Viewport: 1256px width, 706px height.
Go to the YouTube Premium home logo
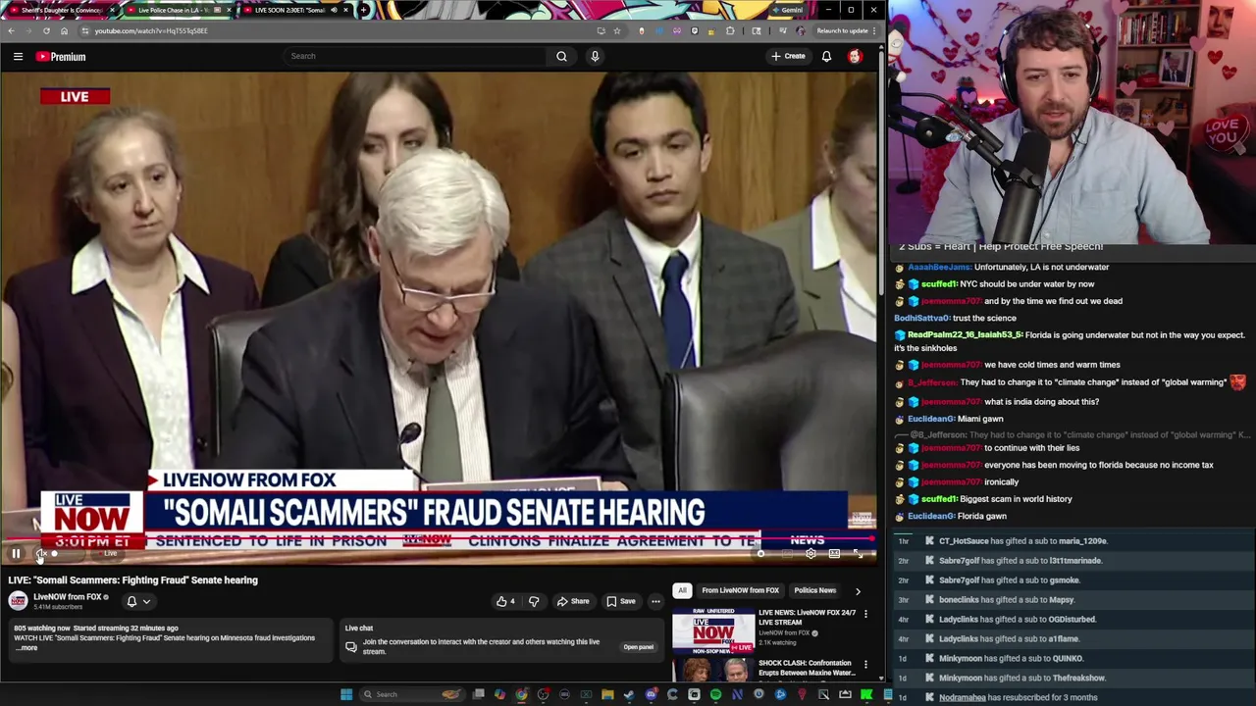tap(61, 57)
